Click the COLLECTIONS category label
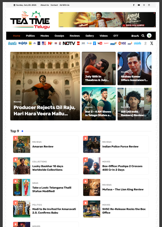 tap(39, 161)
